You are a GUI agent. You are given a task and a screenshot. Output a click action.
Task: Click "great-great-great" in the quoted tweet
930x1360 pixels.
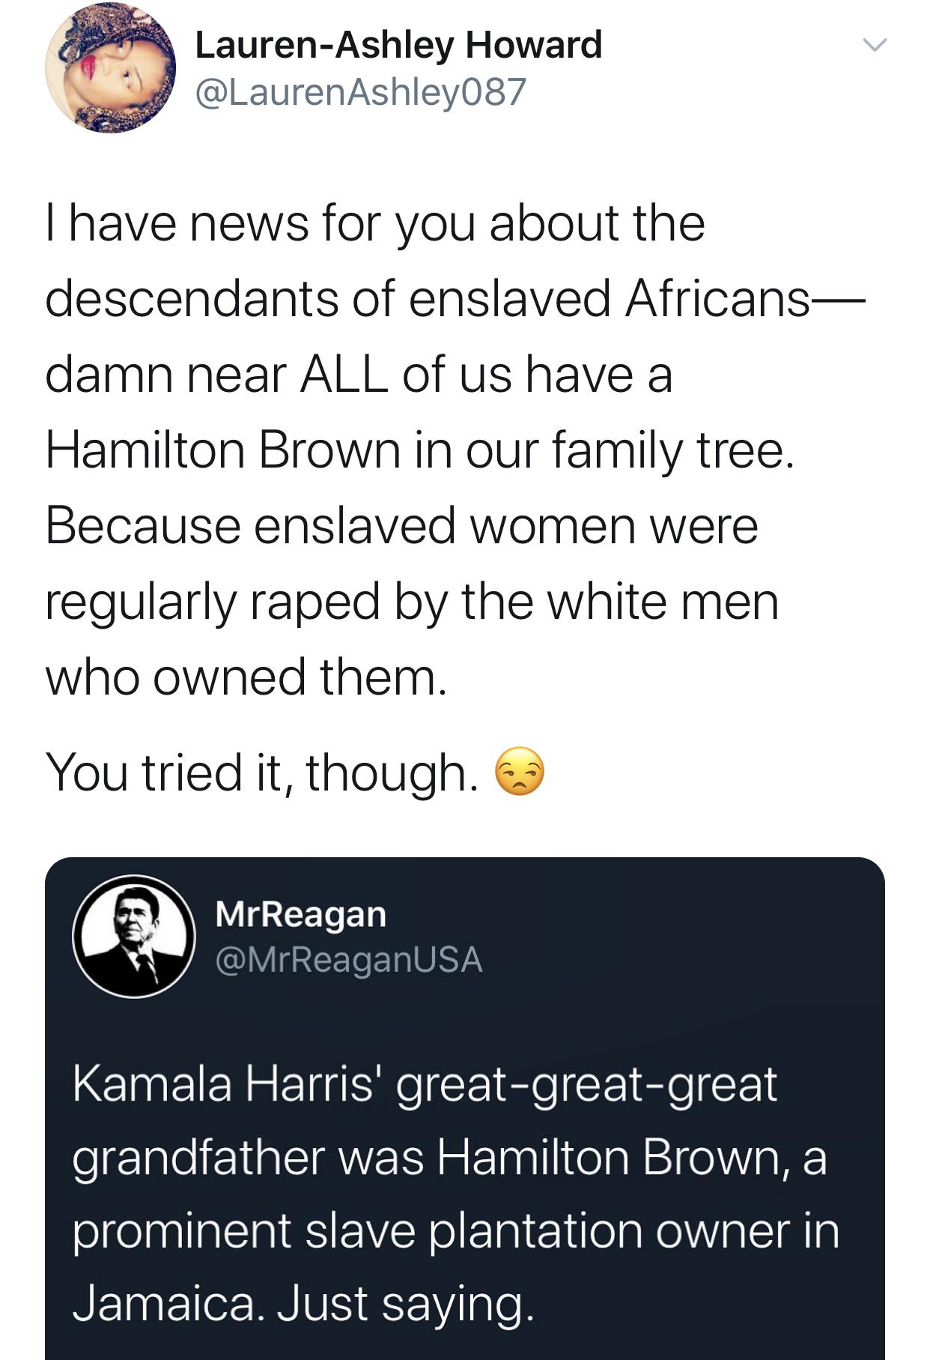tap(586, 1084)
